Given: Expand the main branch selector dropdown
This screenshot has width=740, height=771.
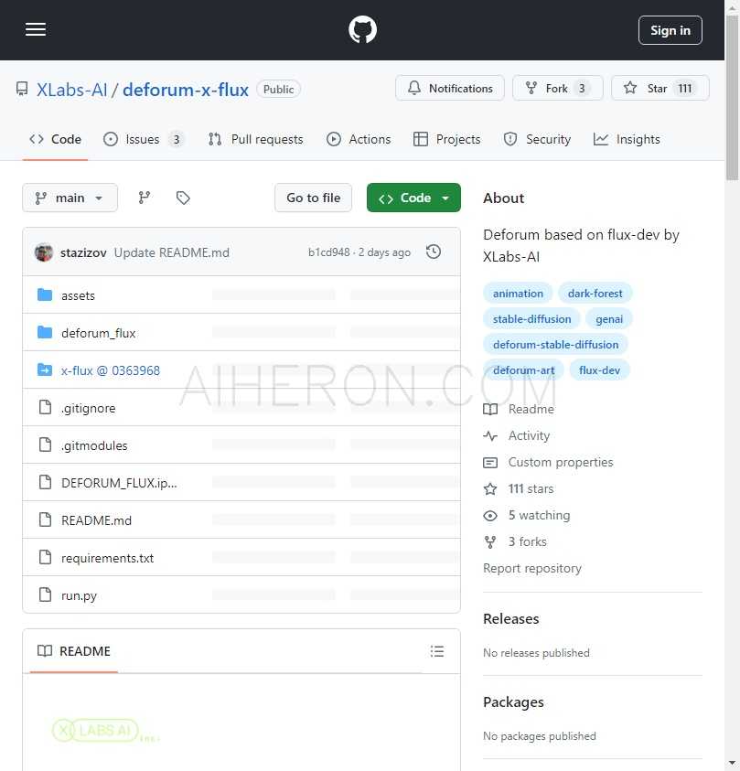Looking at the screenshot, I should tap(70, 198).
